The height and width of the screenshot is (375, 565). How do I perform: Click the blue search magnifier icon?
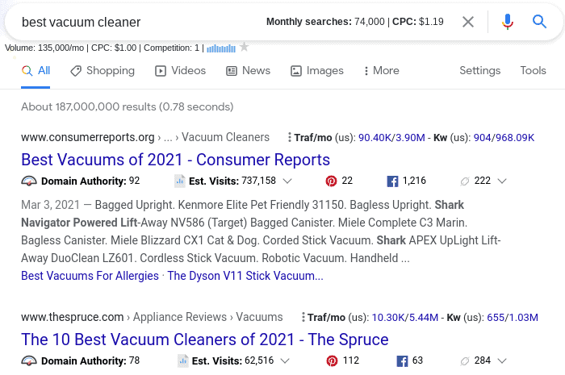click(540, 22)
